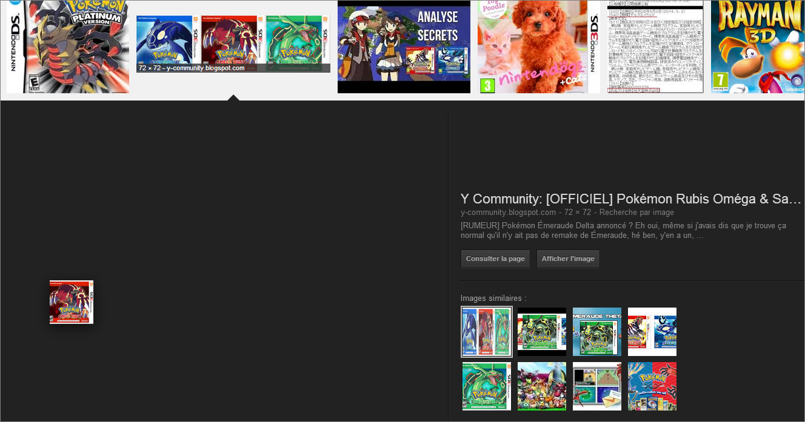The width and height of the screenshot is (805, 422).
Task: Open the similar image showing game screenshots collage
Action: click(x=597, y=386)
